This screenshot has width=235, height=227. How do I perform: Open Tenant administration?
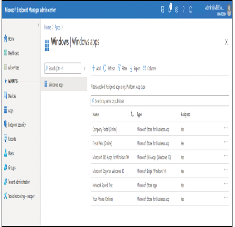pos(17,182)
